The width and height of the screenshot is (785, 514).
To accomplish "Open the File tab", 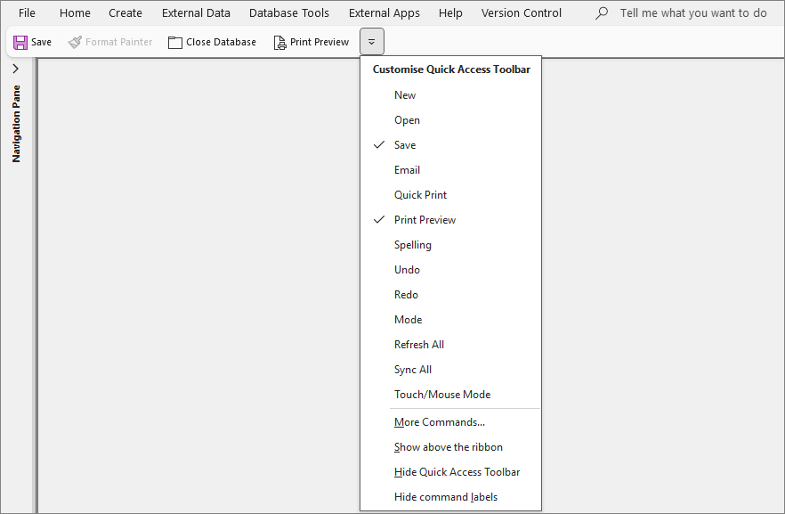I will (27, 13).
